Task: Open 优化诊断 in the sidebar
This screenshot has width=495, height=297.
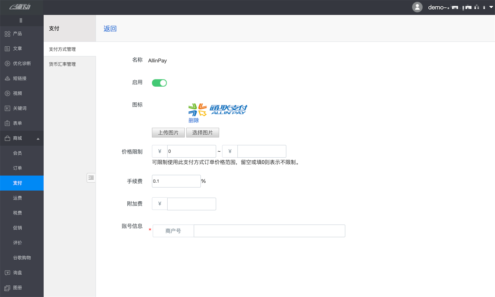Action: pyautogui.click(x=21, y=63)
